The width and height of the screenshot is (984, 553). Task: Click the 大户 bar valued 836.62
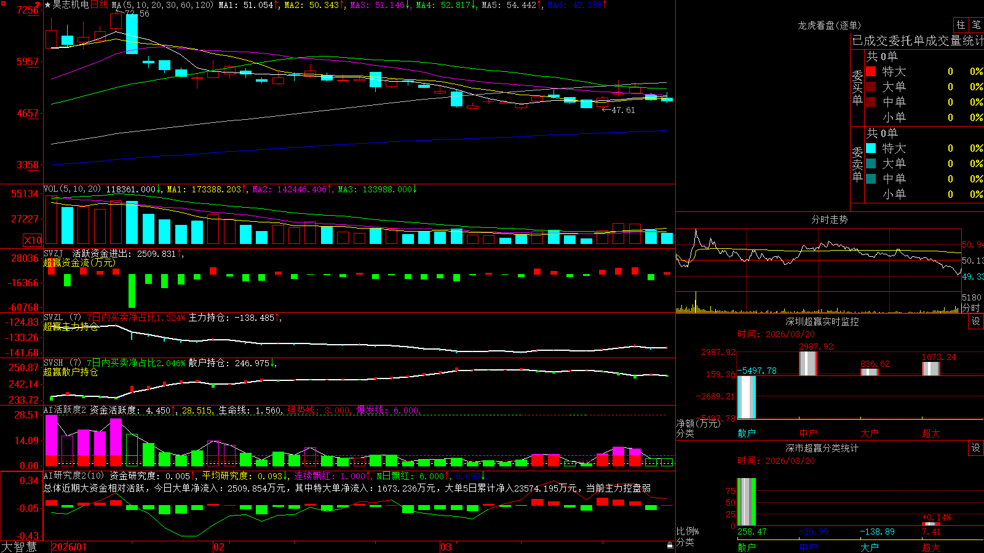point(870,372)
